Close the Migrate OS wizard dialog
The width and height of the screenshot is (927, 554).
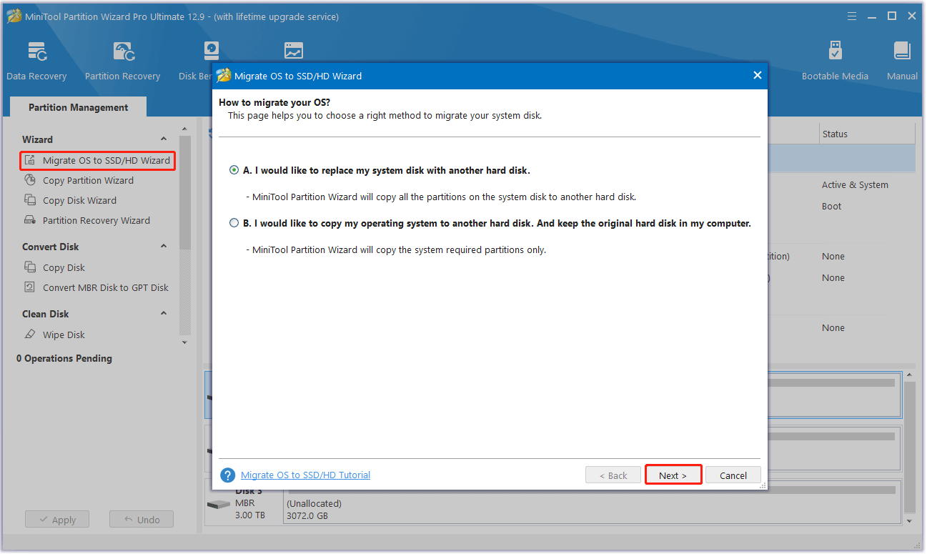click(x=758, y=75)
